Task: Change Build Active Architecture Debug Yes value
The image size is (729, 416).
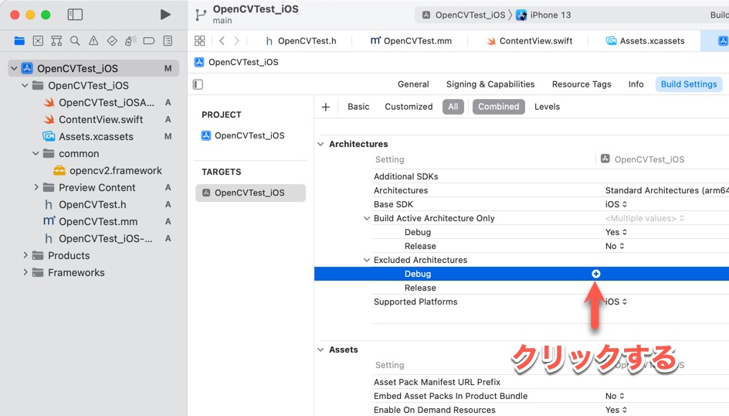Action: 616,232
